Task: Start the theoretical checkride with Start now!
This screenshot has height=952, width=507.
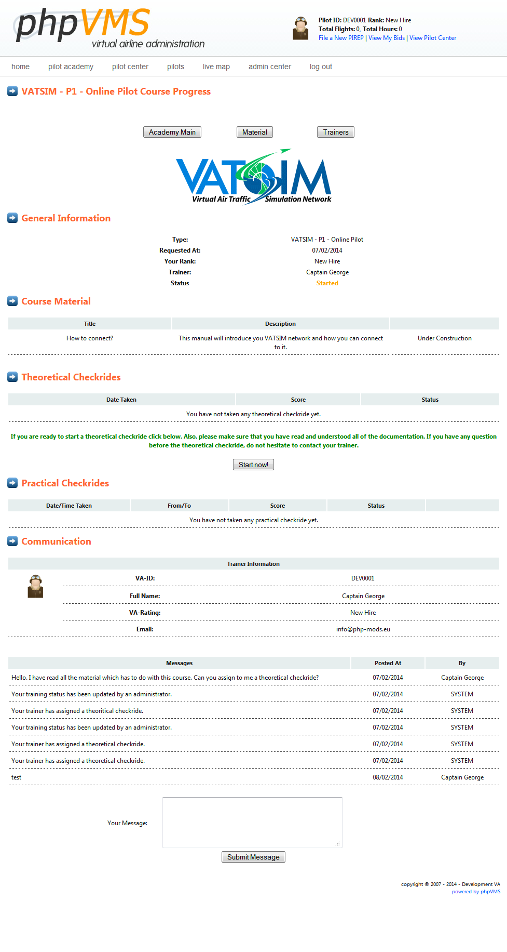Action: coord(253,465)
